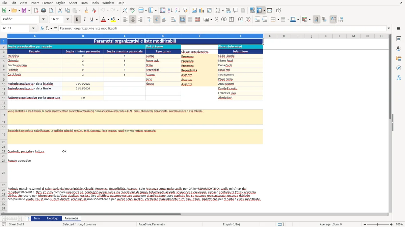
Task: Center text horizontally
Action: pos(133,20)
